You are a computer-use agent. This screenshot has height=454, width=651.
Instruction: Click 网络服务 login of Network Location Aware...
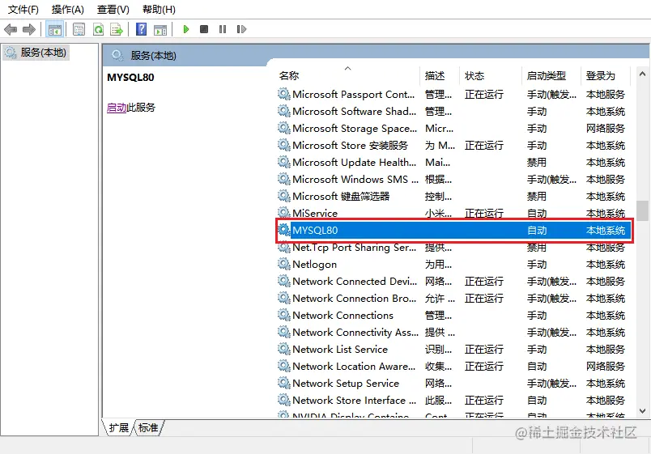pos(606,367)
